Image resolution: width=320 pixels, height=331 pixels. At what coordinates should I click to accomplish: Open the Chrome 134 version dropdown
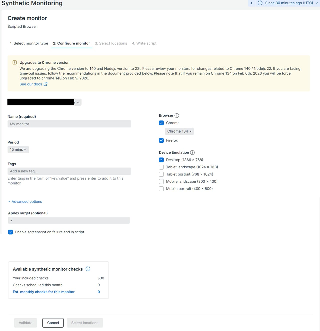(x=179, y=131)
